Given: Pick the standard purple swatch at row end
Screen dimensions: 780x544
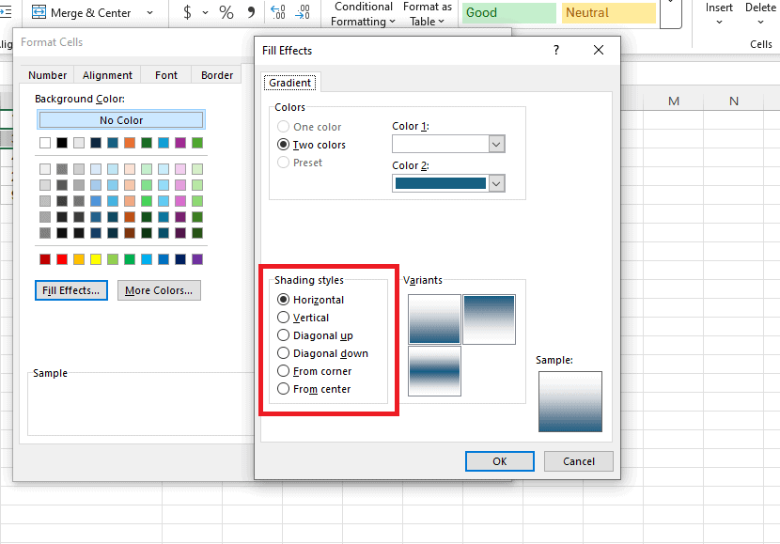Looking at the screenshot, I should pos(197,259).
